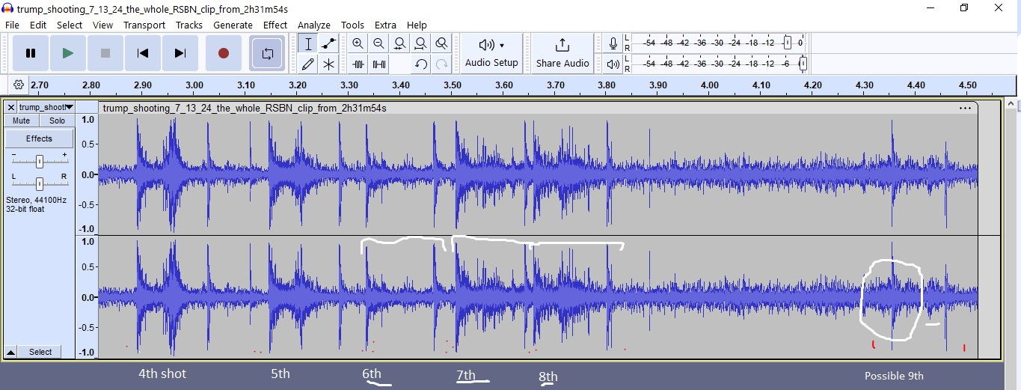Open the Tools menu

[x=353, y=25]
